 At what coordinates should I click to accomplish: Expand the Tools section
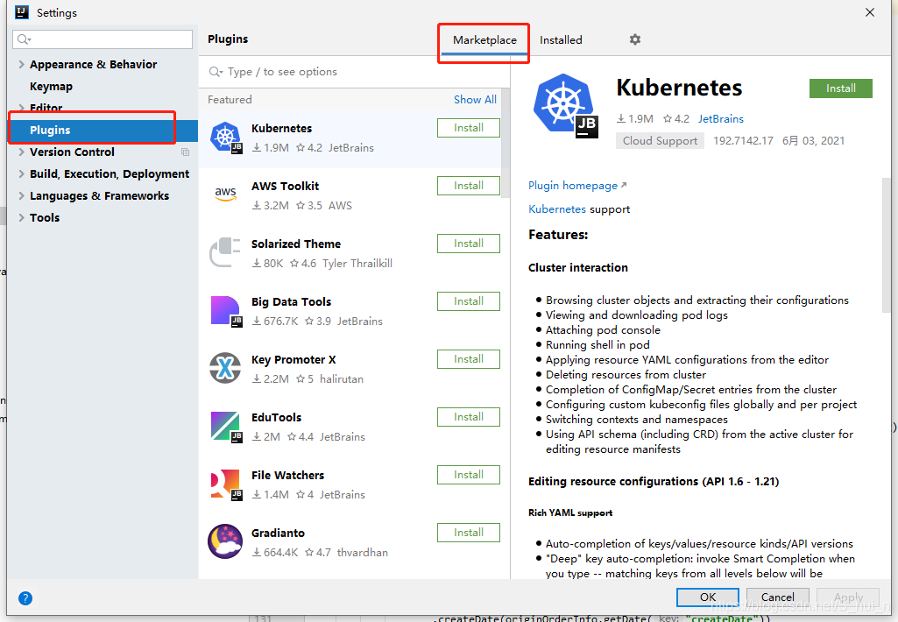[21, 217]
